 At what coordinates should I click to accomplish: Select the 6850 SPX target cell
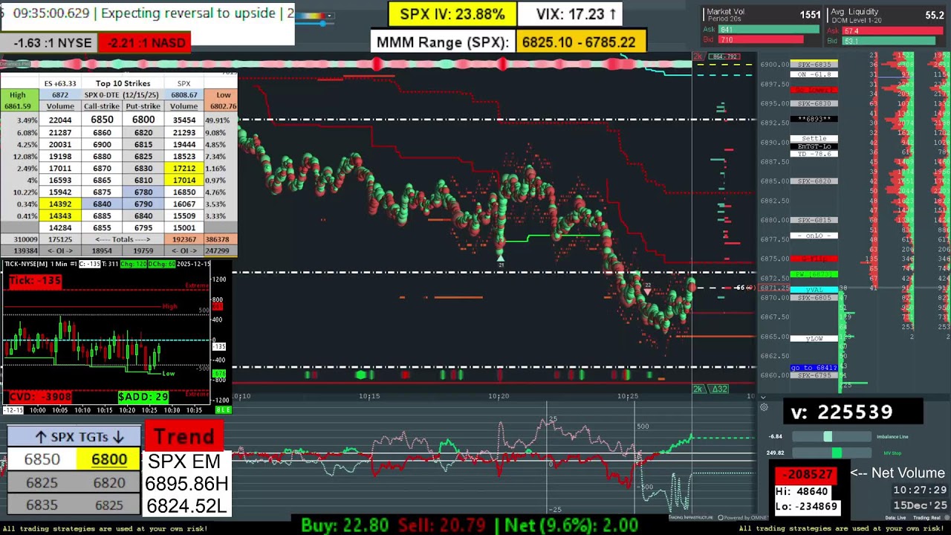42,459
